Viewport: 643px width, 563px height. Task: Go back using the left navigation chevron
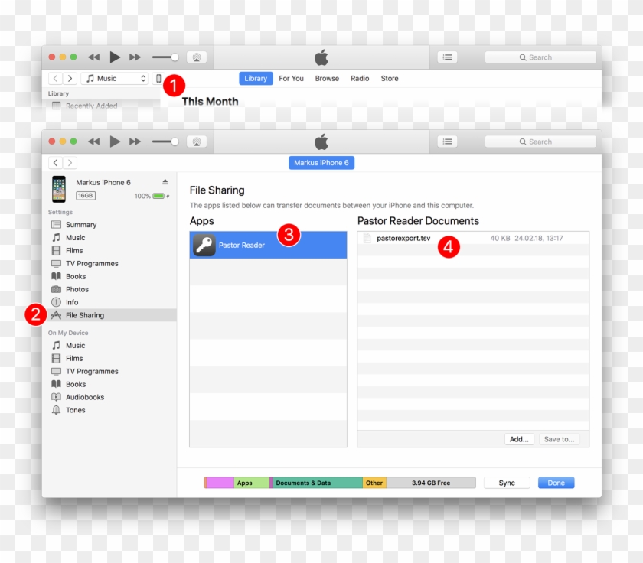tap(54, 77)
